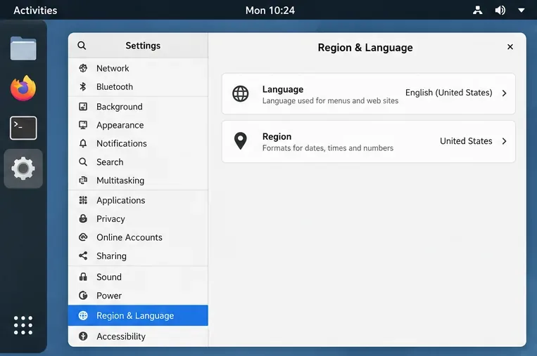The width and height of the screenshot is (537, 356).
Task: Click the Online Accounts at-sign icon
Action: (83, 237)
